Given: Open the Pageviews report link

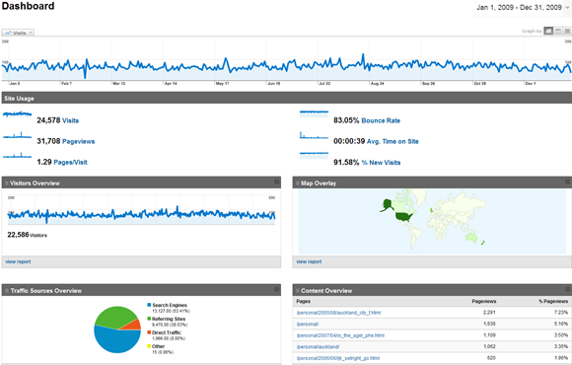Looking at the screenshot, I should (79, 141).
